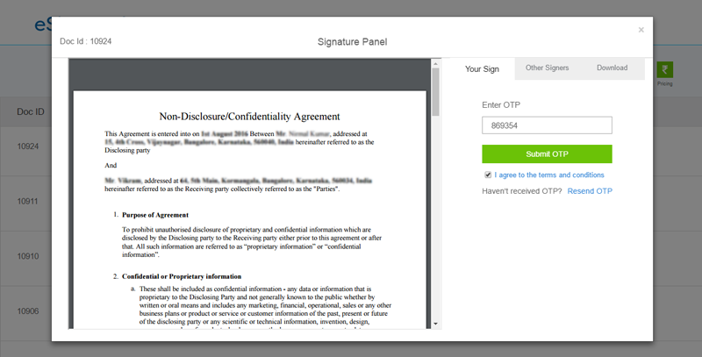This screenshot has height=357, width=702.
Task: Click the Resend OTP link
Action: 590,191
